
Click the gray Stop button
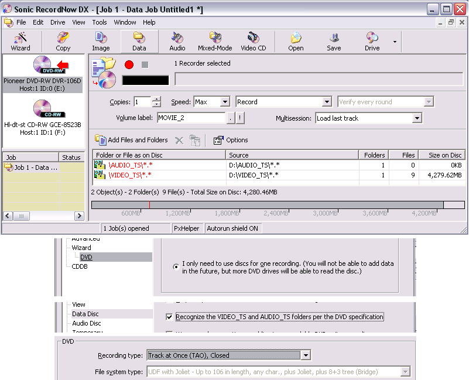[145, 64]
